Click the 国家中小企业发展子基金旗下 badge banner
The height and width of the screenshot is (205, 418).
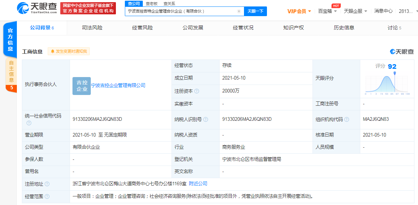click(88, 8)
